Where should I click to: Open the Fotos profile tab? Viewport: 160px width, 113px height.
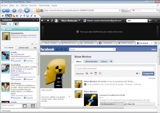(104, 62)
